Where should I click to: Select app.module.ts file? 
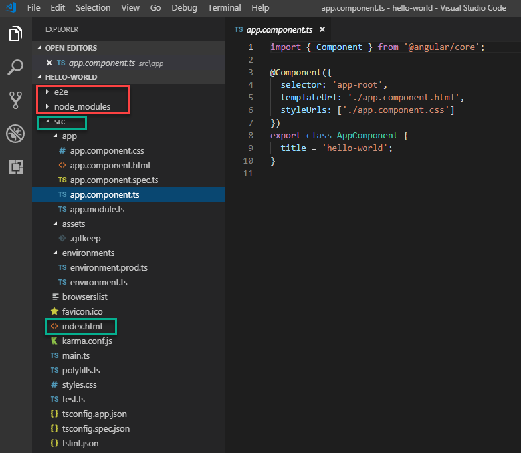click(97, 209)
